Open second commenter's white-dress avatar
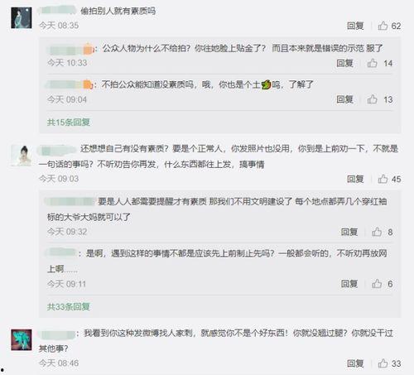This screenshot has width=414, height=375. pyautogui.click(x=22, y=156)
